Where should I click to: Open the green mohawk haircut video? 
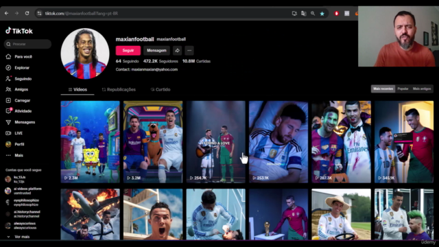pyautogui.click(x=404, y=214)
